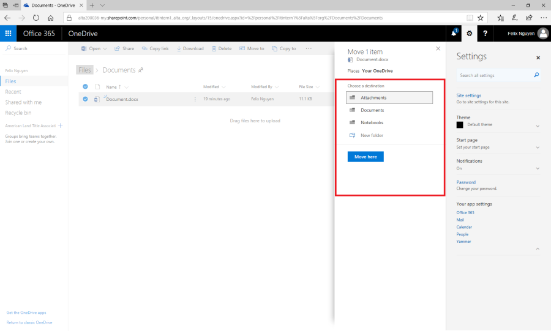Open the notifications bell
The height and width of the screenshot is (331, 551).
(x=454, y=34)
